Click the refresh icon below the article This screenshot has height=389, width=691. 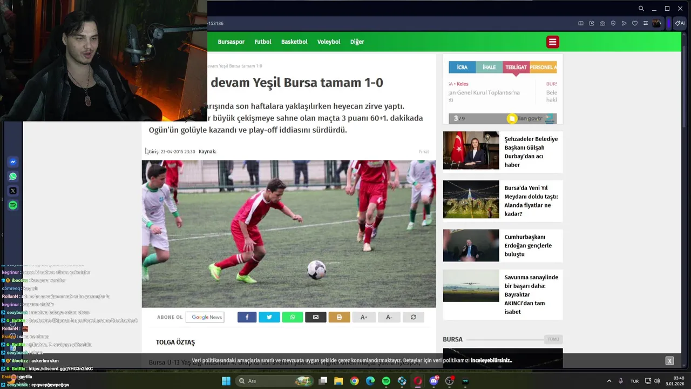click(x=414, y=317)
